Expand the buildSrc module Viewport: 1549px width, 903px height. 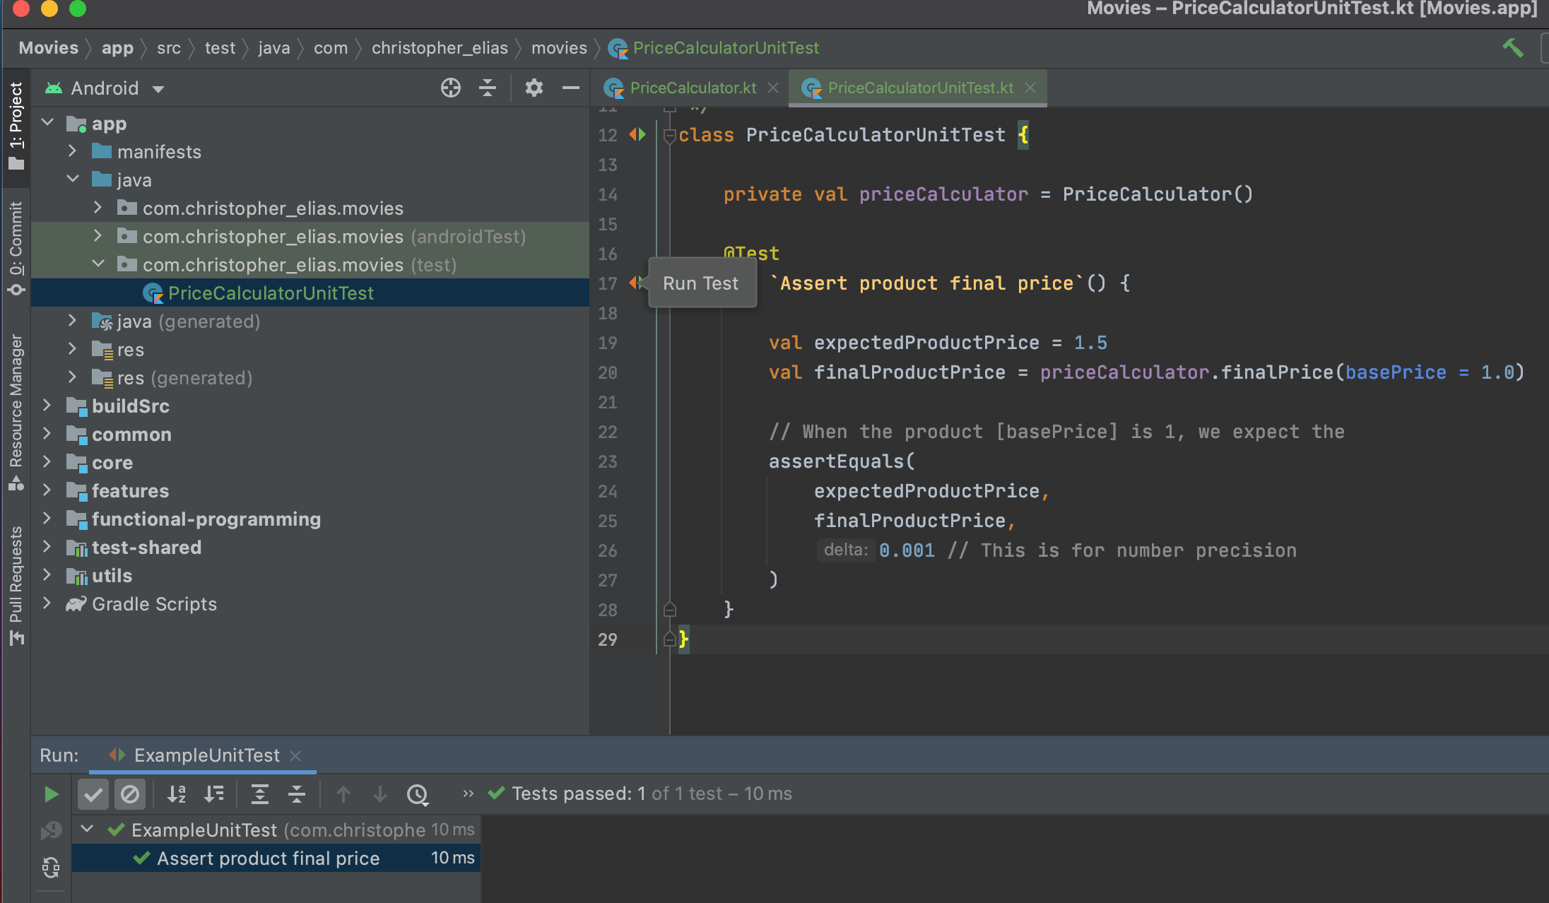coord(47,406)
